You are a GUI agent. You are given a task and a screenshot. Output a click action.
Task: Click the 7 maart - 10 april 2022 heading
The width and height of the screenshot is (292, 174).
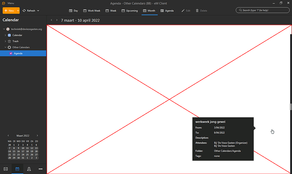80,20
